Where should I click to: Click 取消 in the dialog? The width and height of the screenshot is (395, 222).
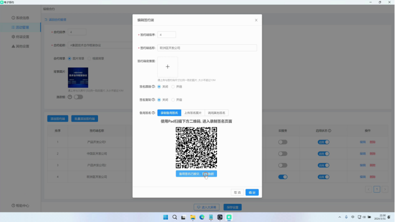(x=237, y=193)
